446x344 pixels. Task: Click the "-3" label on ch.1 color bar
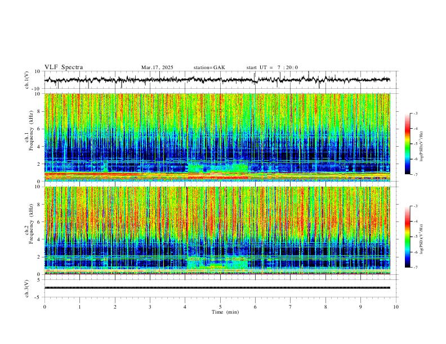click(415, 113)
